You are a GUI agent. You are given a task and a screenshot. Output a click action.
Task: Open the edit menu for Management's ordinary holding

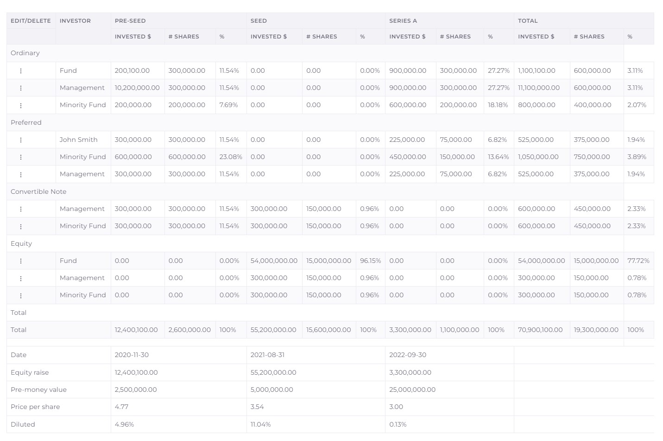(x=21, y=88)
